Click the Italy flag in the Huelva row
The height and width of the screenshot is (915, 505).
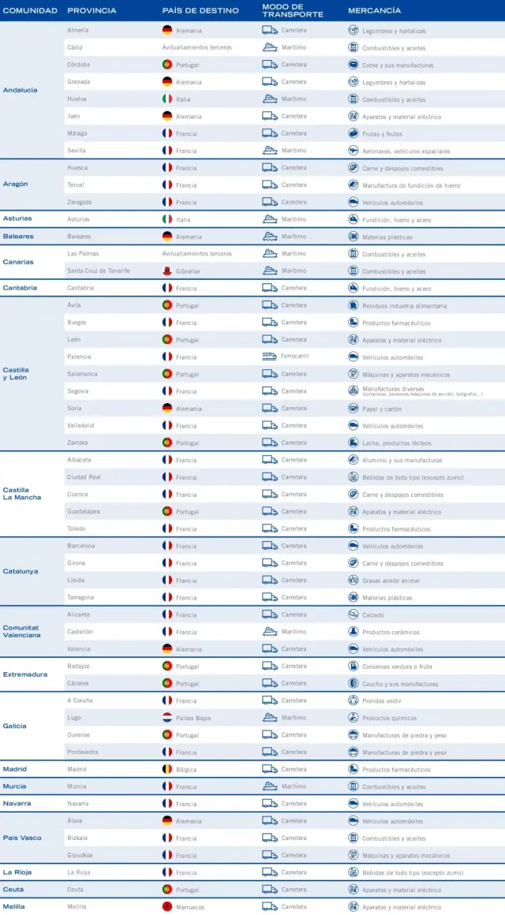(166, 99)
